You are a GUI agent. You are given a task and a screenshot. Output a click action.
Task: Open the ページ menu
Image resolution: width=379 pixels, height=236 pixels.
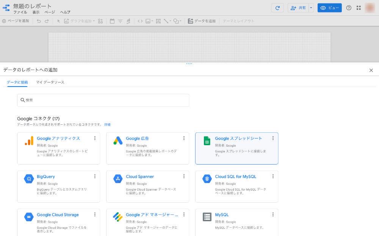[x=50, y=12]
